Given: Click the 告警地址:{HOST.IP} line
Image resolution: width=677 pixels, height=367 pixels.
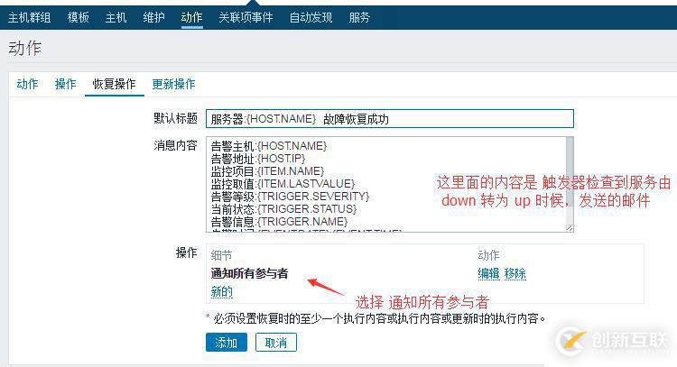Looking at the screenshot, I should click(x=258, y=159).
